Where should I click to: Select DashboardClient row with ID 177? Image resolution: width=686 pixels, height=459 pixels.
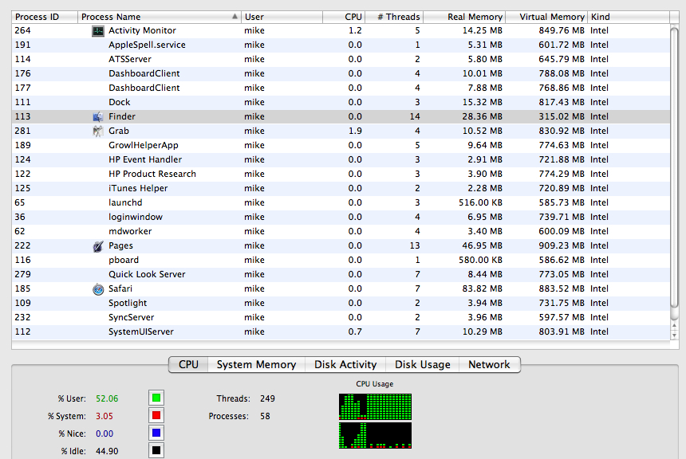(x=341, y=88)
